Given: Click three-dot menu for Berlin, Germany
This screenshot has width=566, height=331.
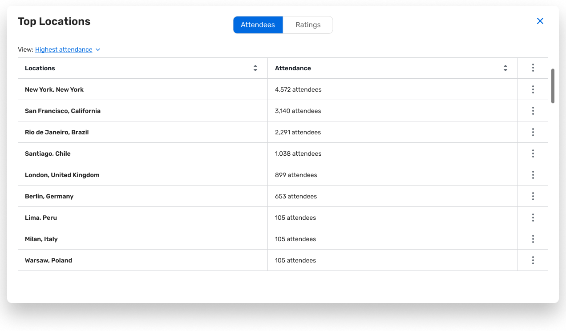Looking at the screenshot, I should 533,196.
